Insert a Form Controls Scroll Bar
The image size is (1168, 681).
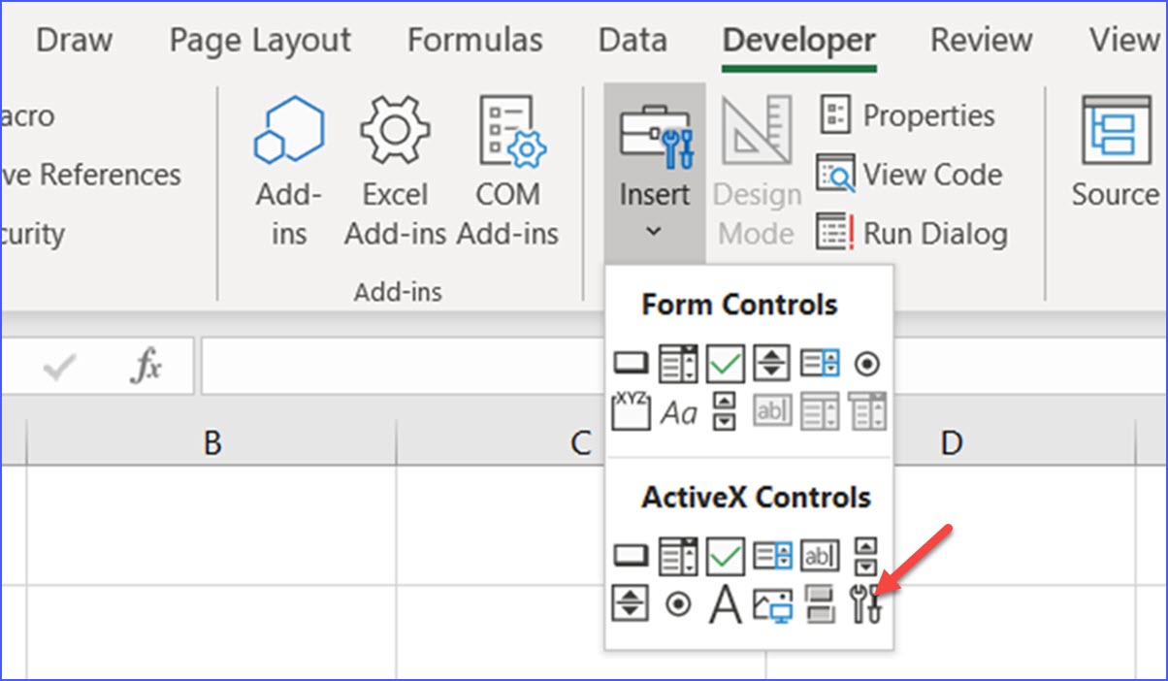pos(725,411)
